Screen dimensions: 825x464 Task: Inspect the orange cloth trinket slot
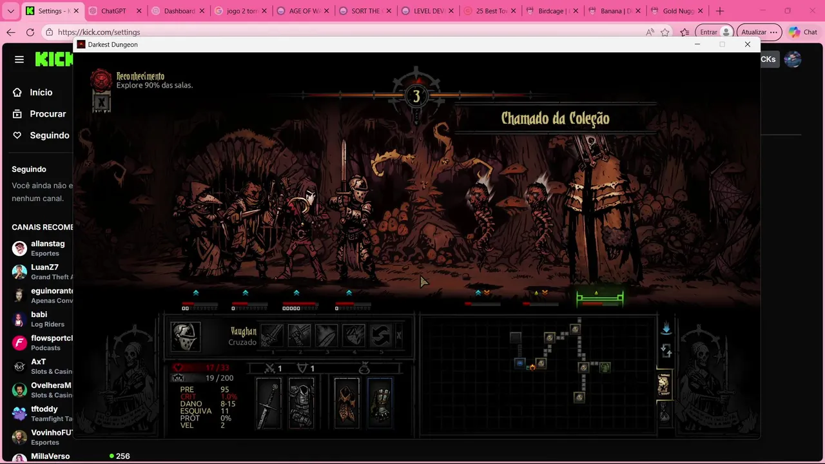(x=347, y=404)
